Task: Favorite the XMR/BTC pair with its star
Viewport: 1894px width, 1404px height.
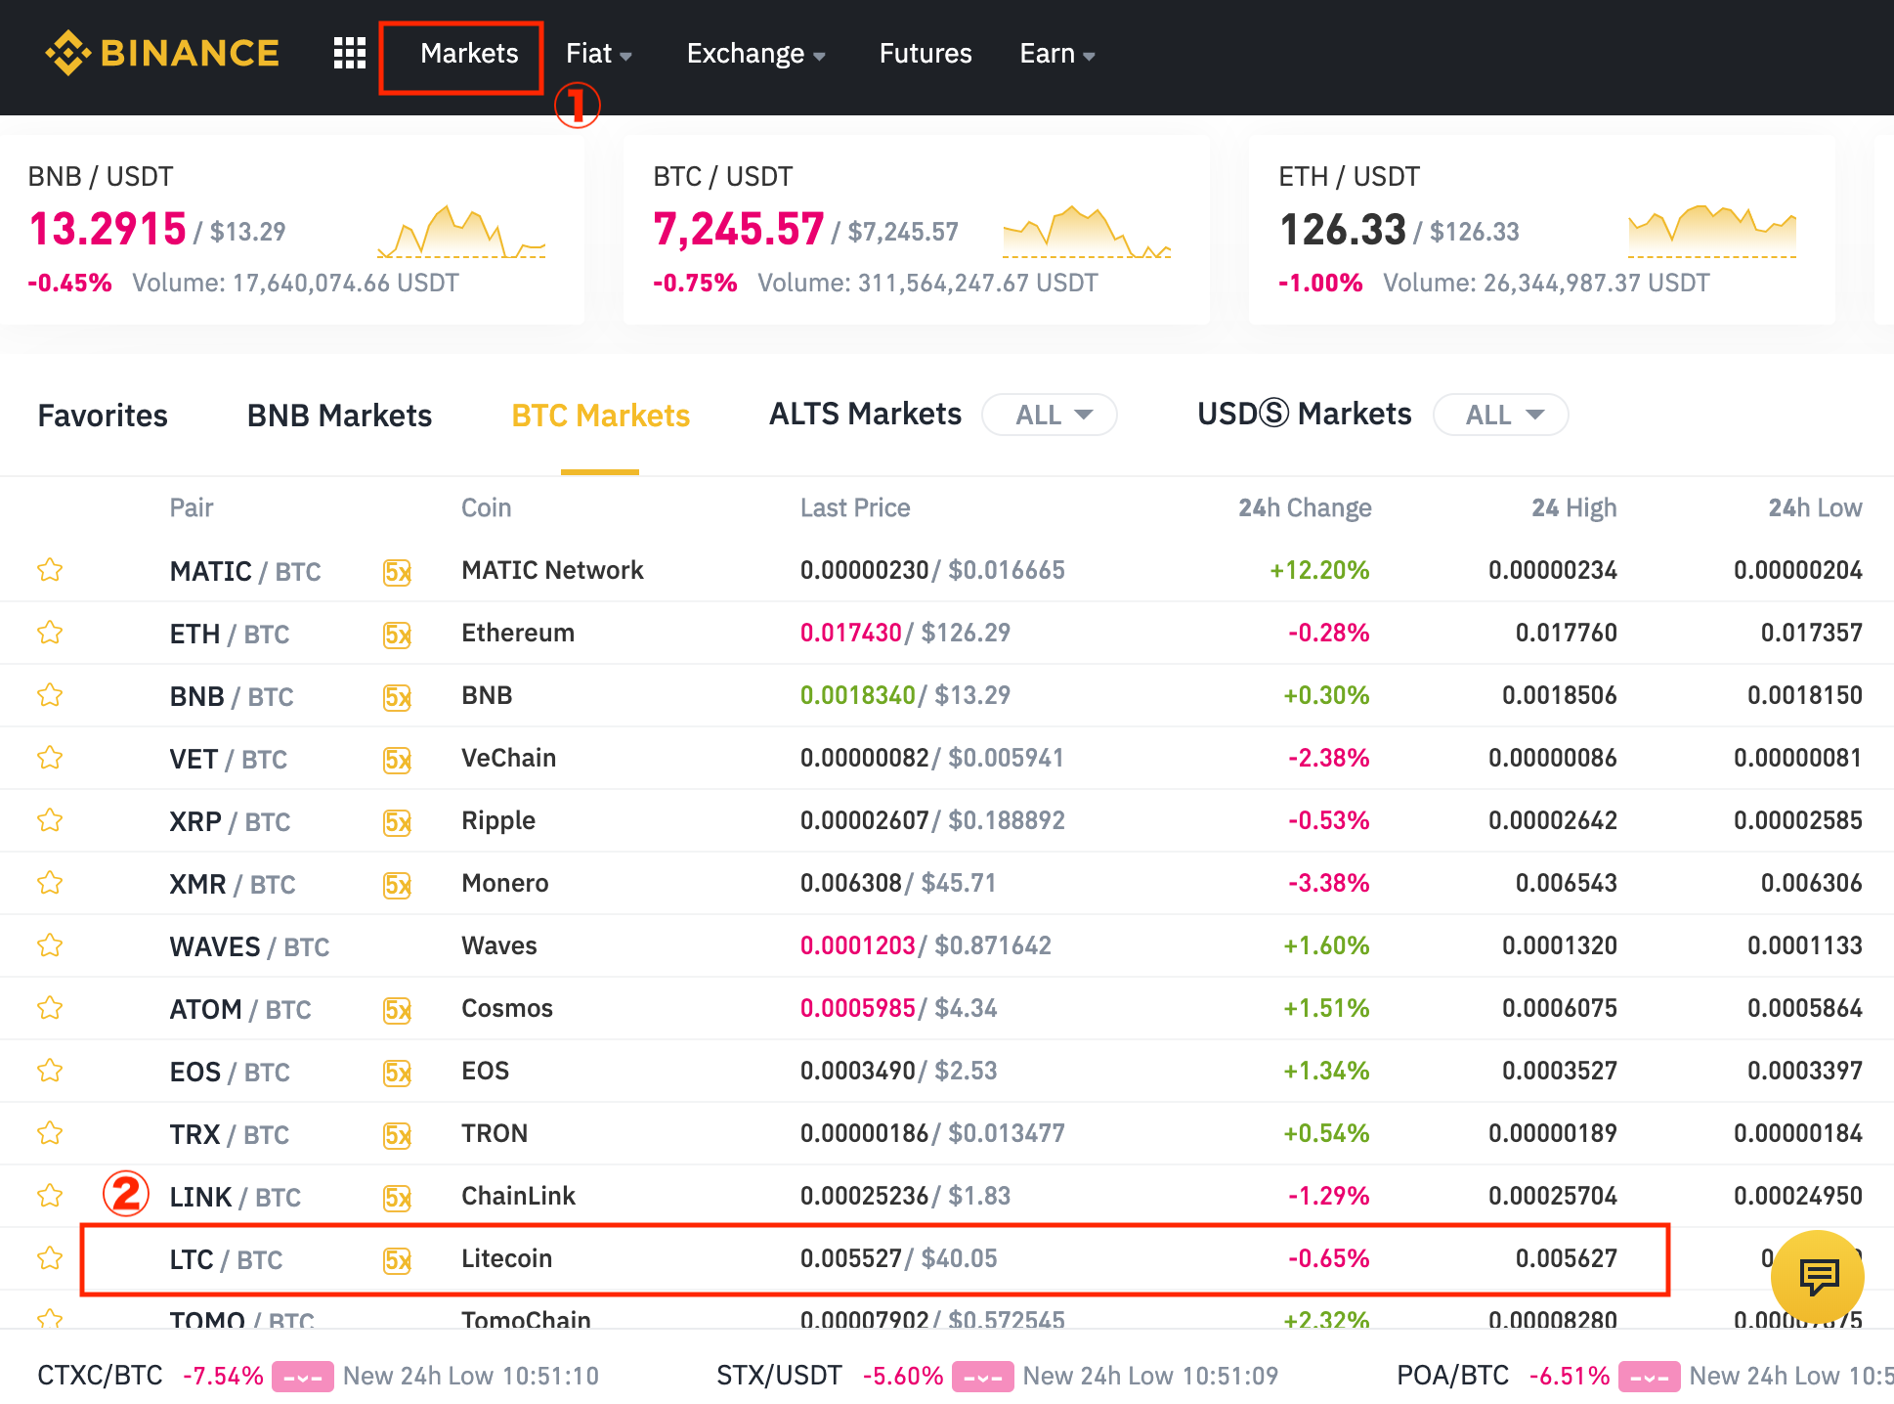Action: pos(50,883)
